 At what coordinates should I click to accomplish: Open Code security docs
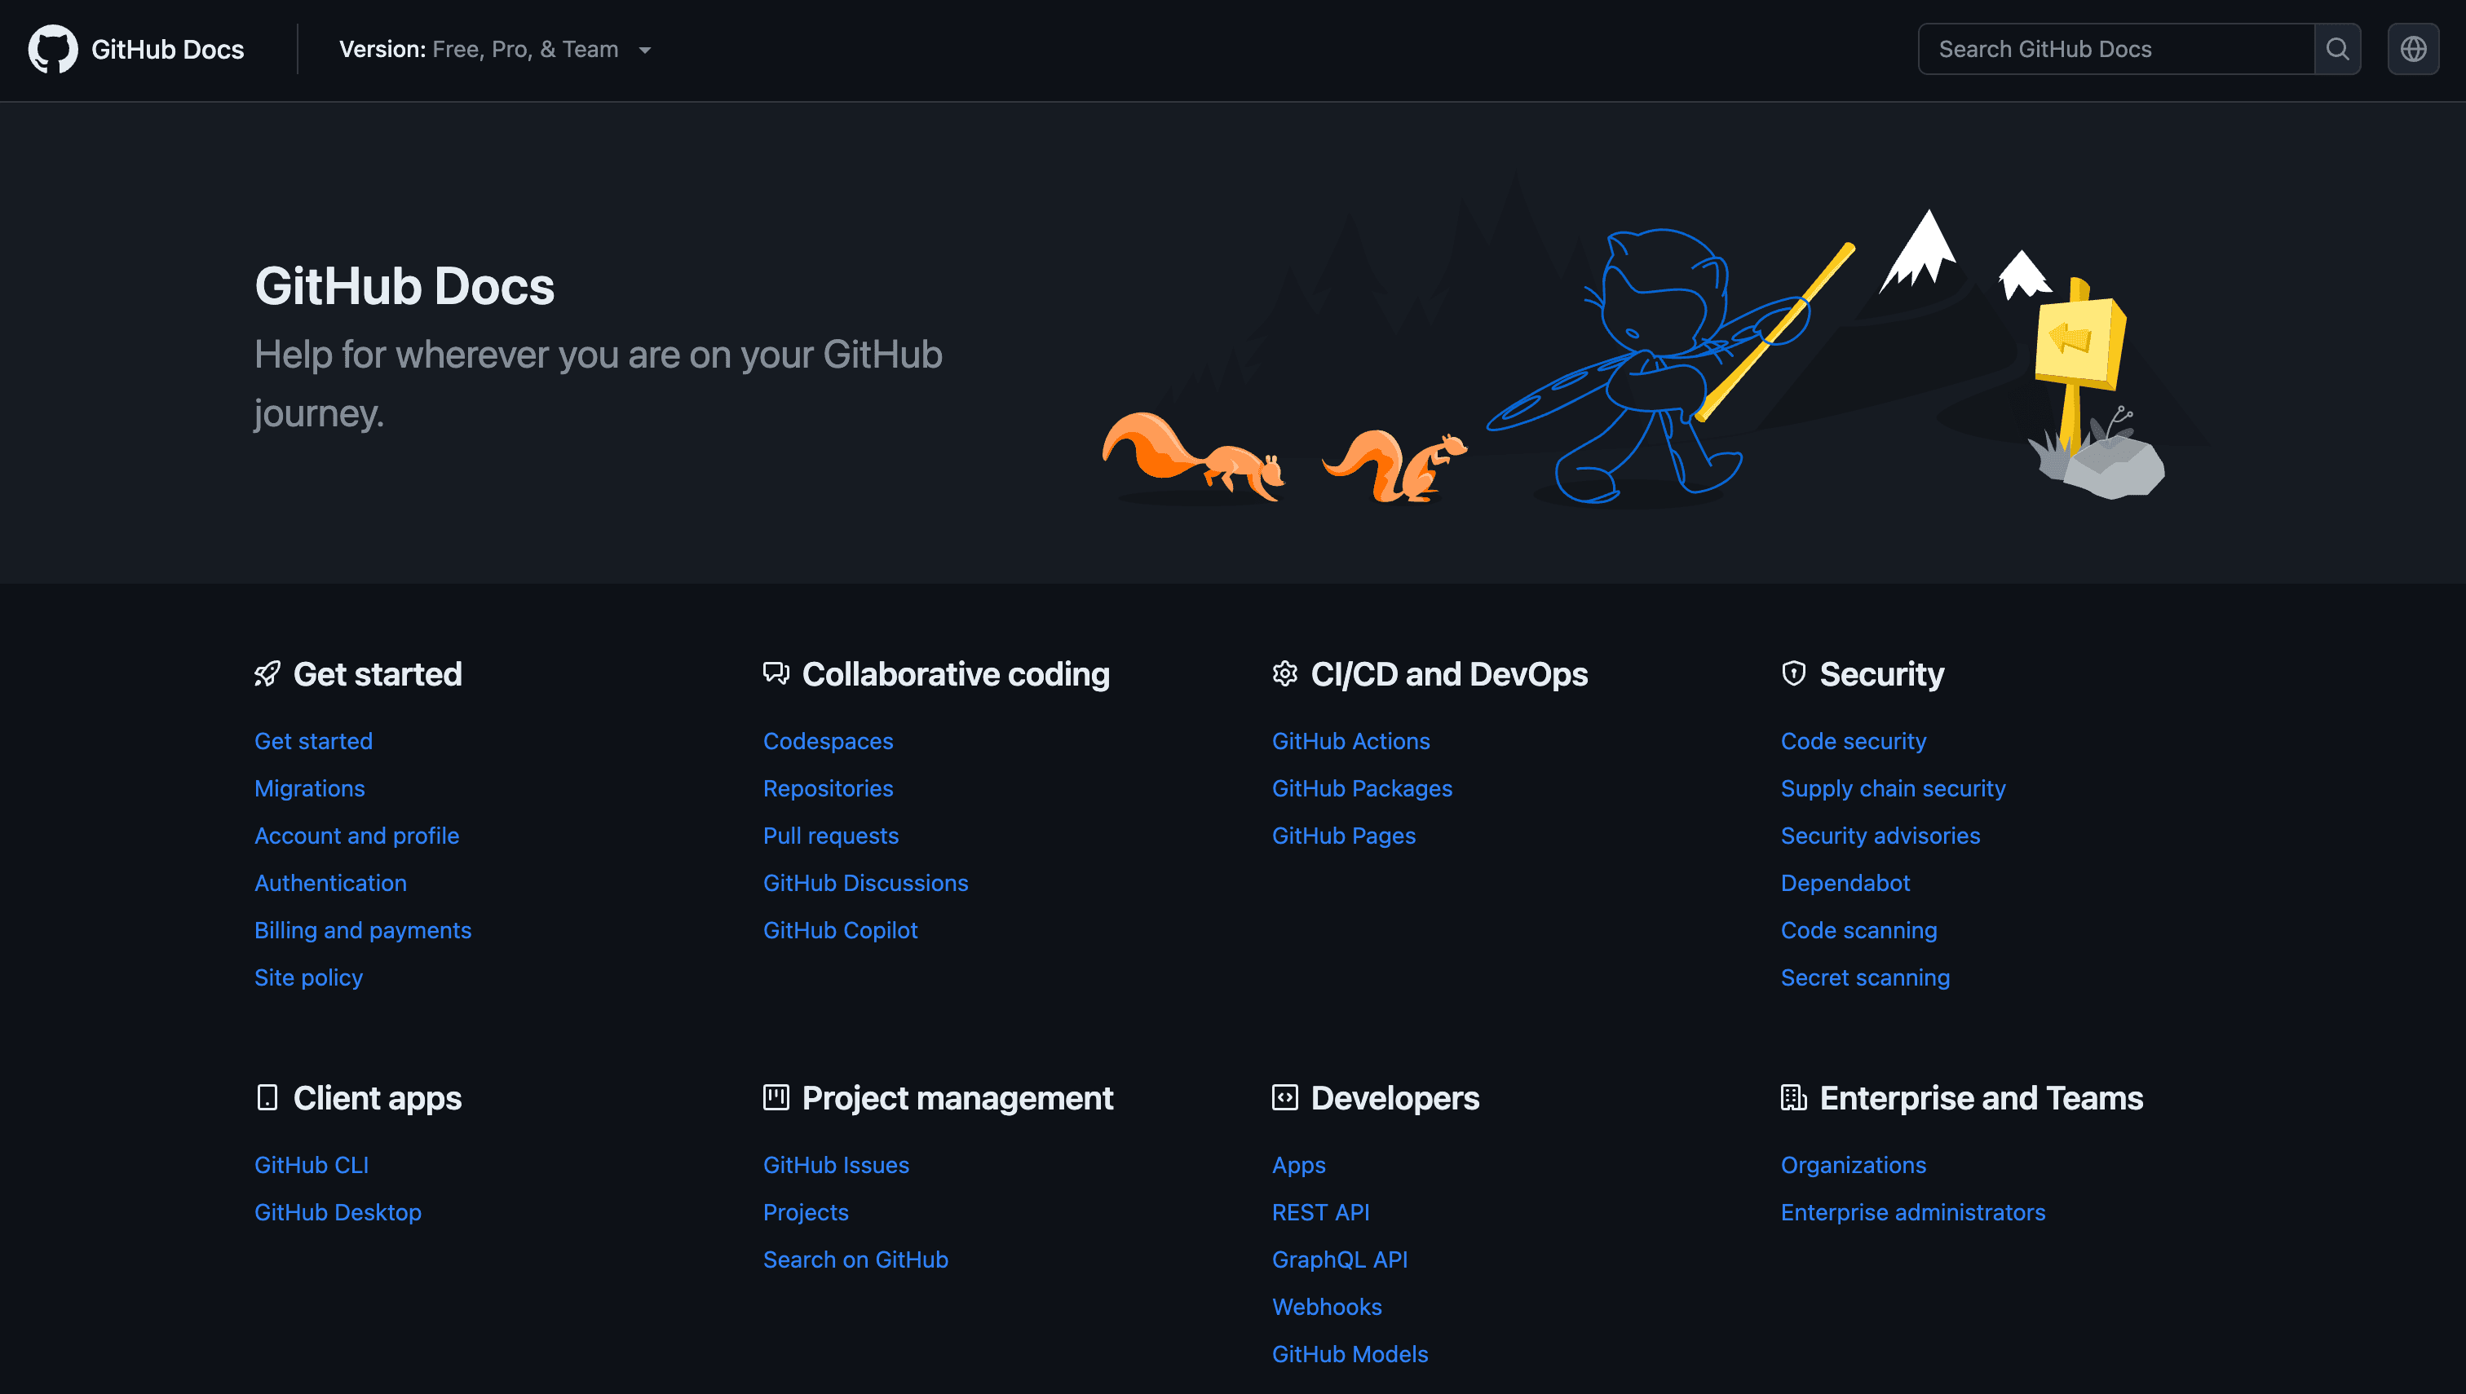pos(1853,741)
